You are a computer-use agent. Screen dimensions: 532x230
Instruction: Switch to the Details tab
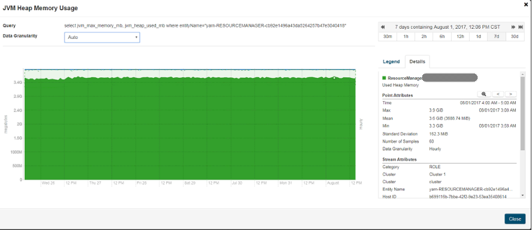pyautogui.click(x=417, y=62)
